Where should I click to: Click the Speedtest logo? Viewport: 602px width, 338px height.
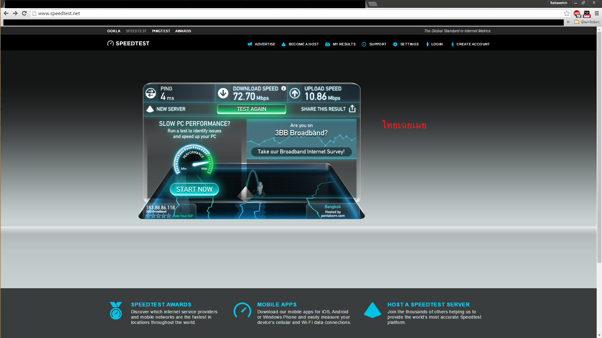point(128,44)
